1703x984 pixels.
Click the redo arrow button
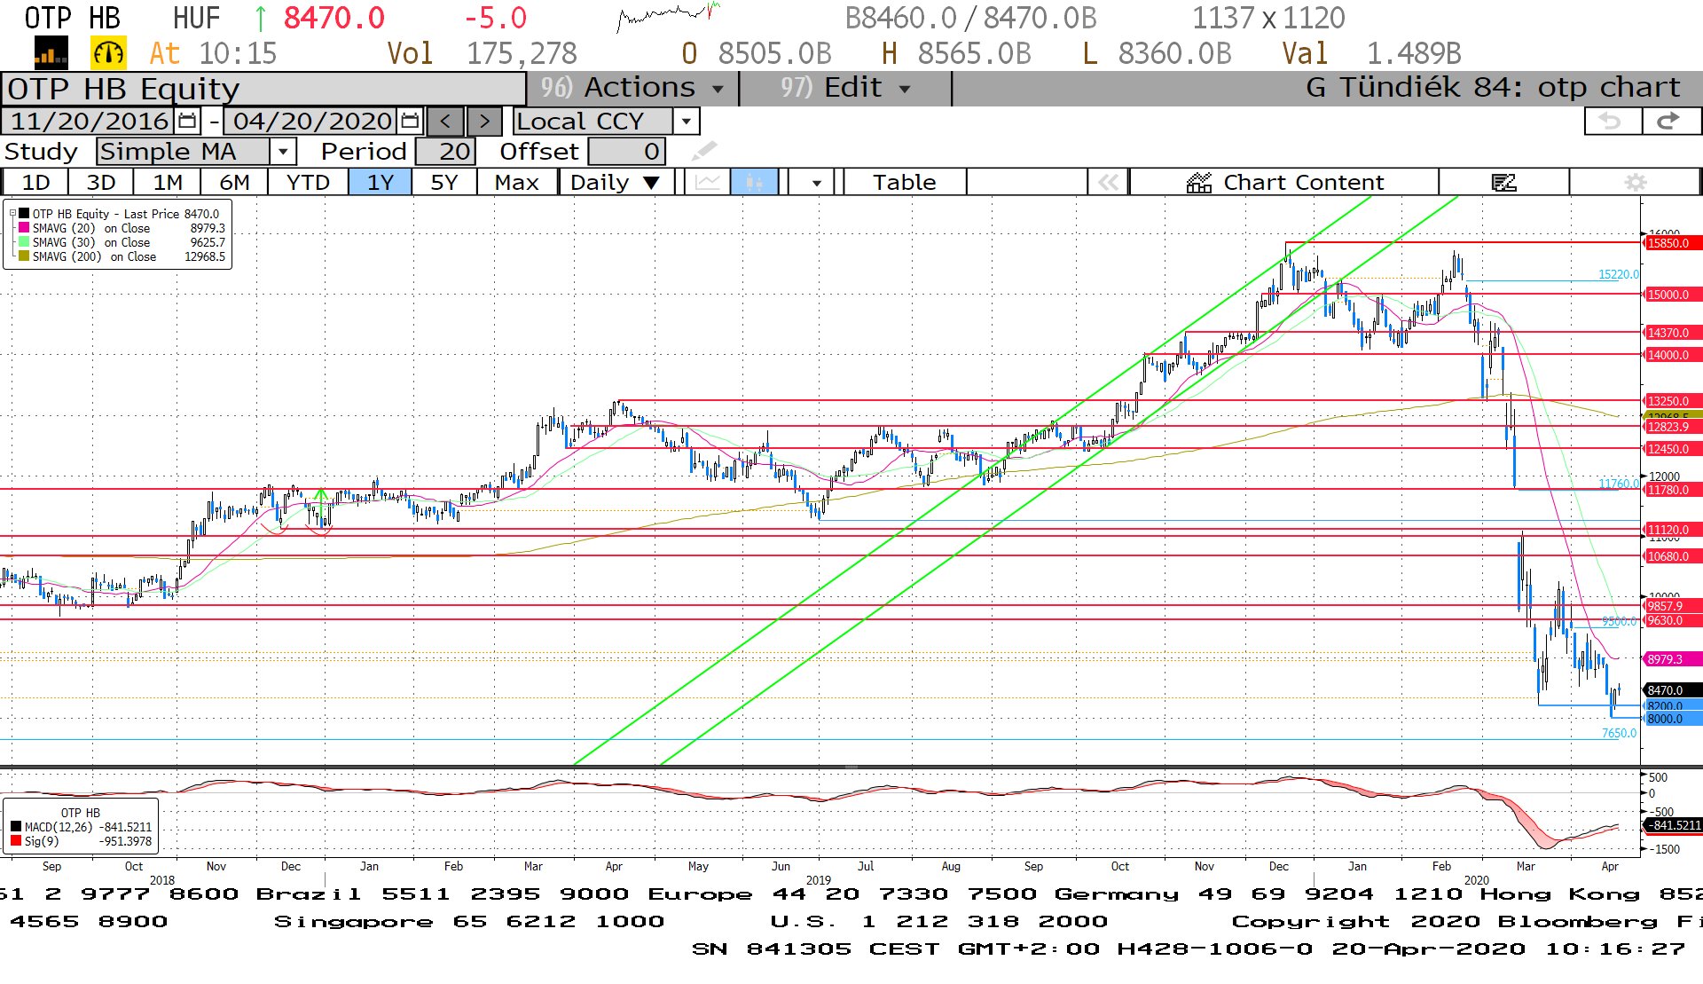pos(1670,121)
